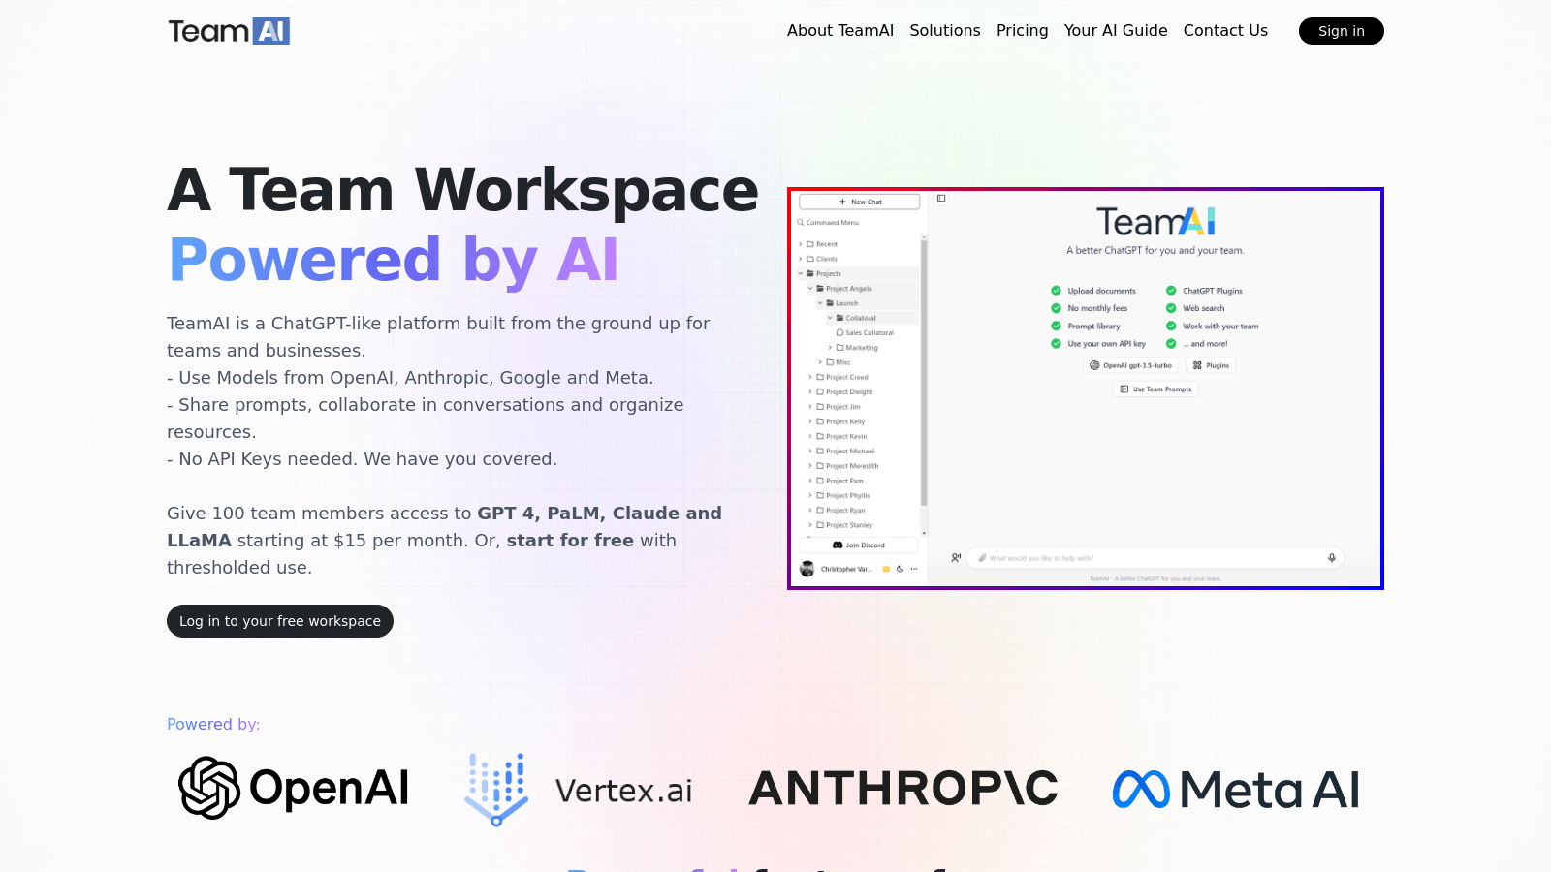Open the Contact Us page

[1225, 31]
